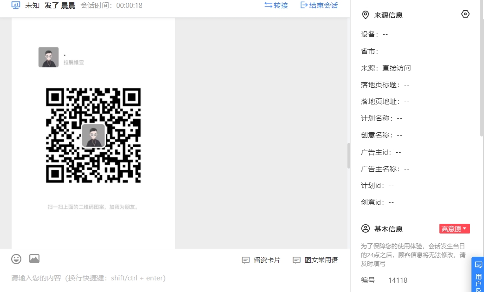The image size is (484, 292).
Task: Click the 广告主id row
Action: 381,152
